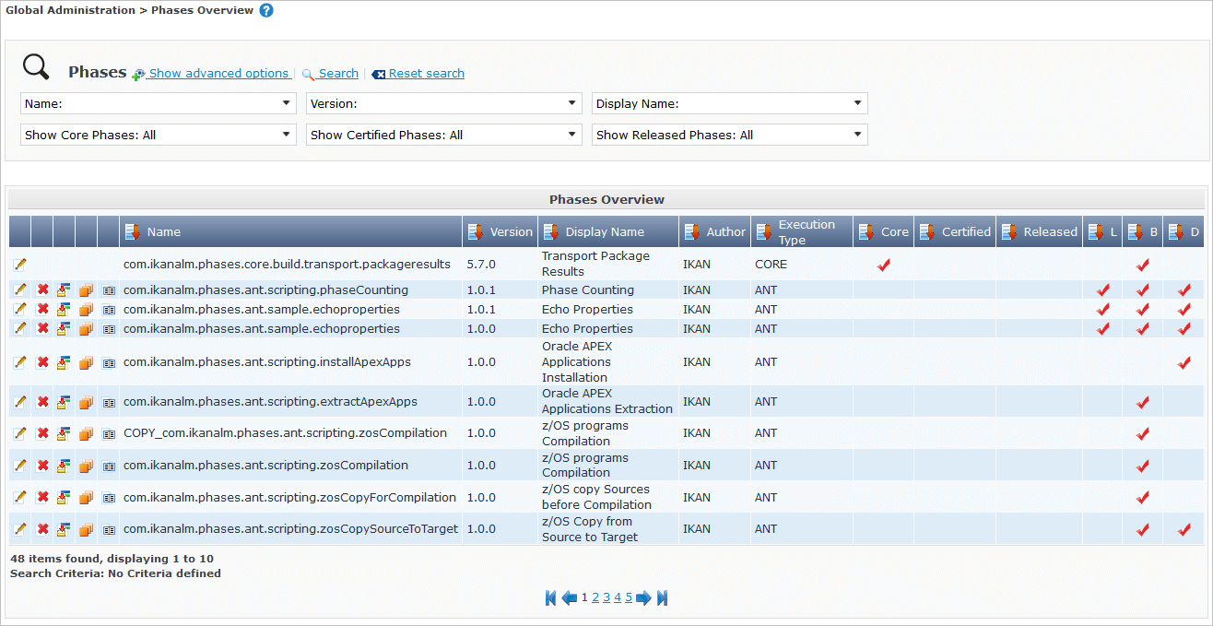Open the Name filter dropdown
Viewport: 1213px width, 626px height.
tap(158, 104)
